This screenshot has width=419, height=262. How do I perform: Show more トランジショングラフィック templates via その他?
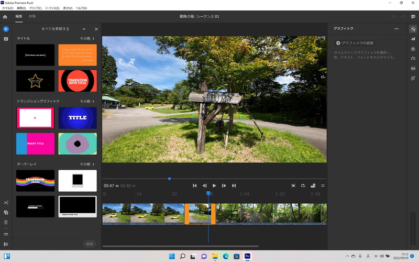(87, 101)
